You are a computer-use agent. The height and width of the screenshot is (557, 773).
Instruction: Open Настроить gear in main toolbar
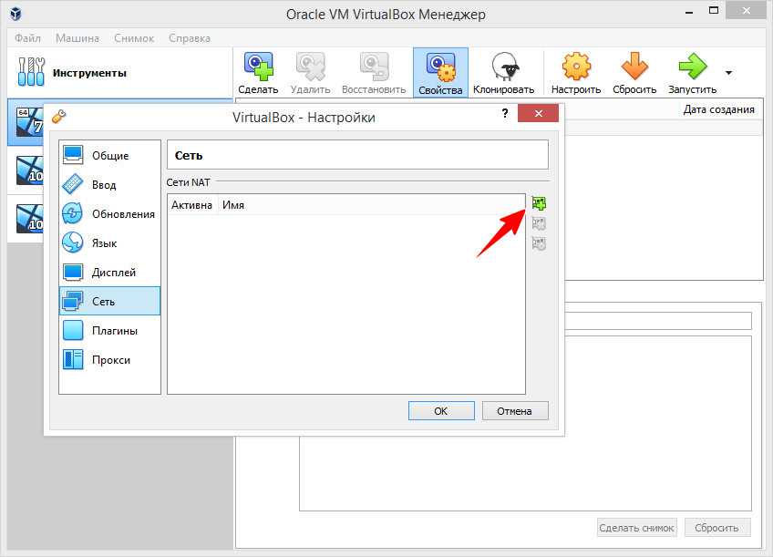tap(576, 73)
